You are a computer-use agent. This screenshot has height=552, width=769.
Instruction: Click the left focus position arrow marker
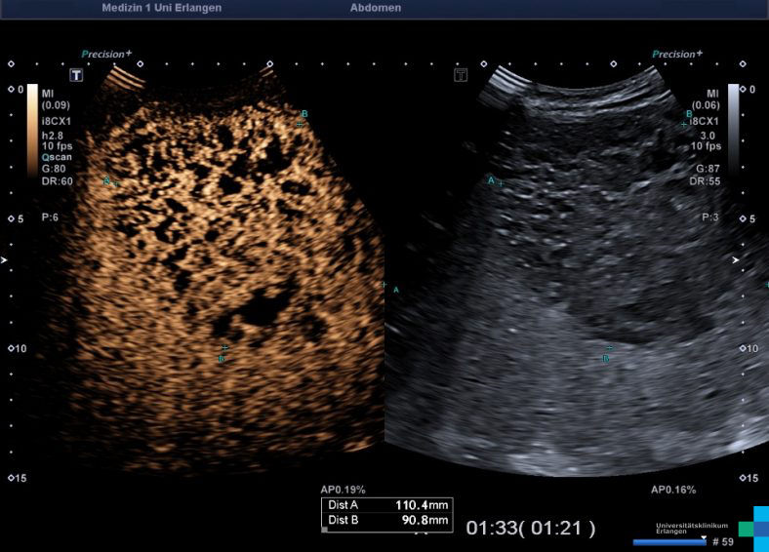pyautogui.click(x=8, y=260)
